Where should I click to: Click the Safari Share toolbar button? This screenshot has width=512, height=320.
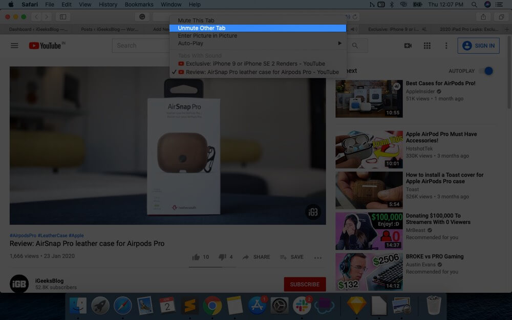pyautogui.click(x=483, y=17)
